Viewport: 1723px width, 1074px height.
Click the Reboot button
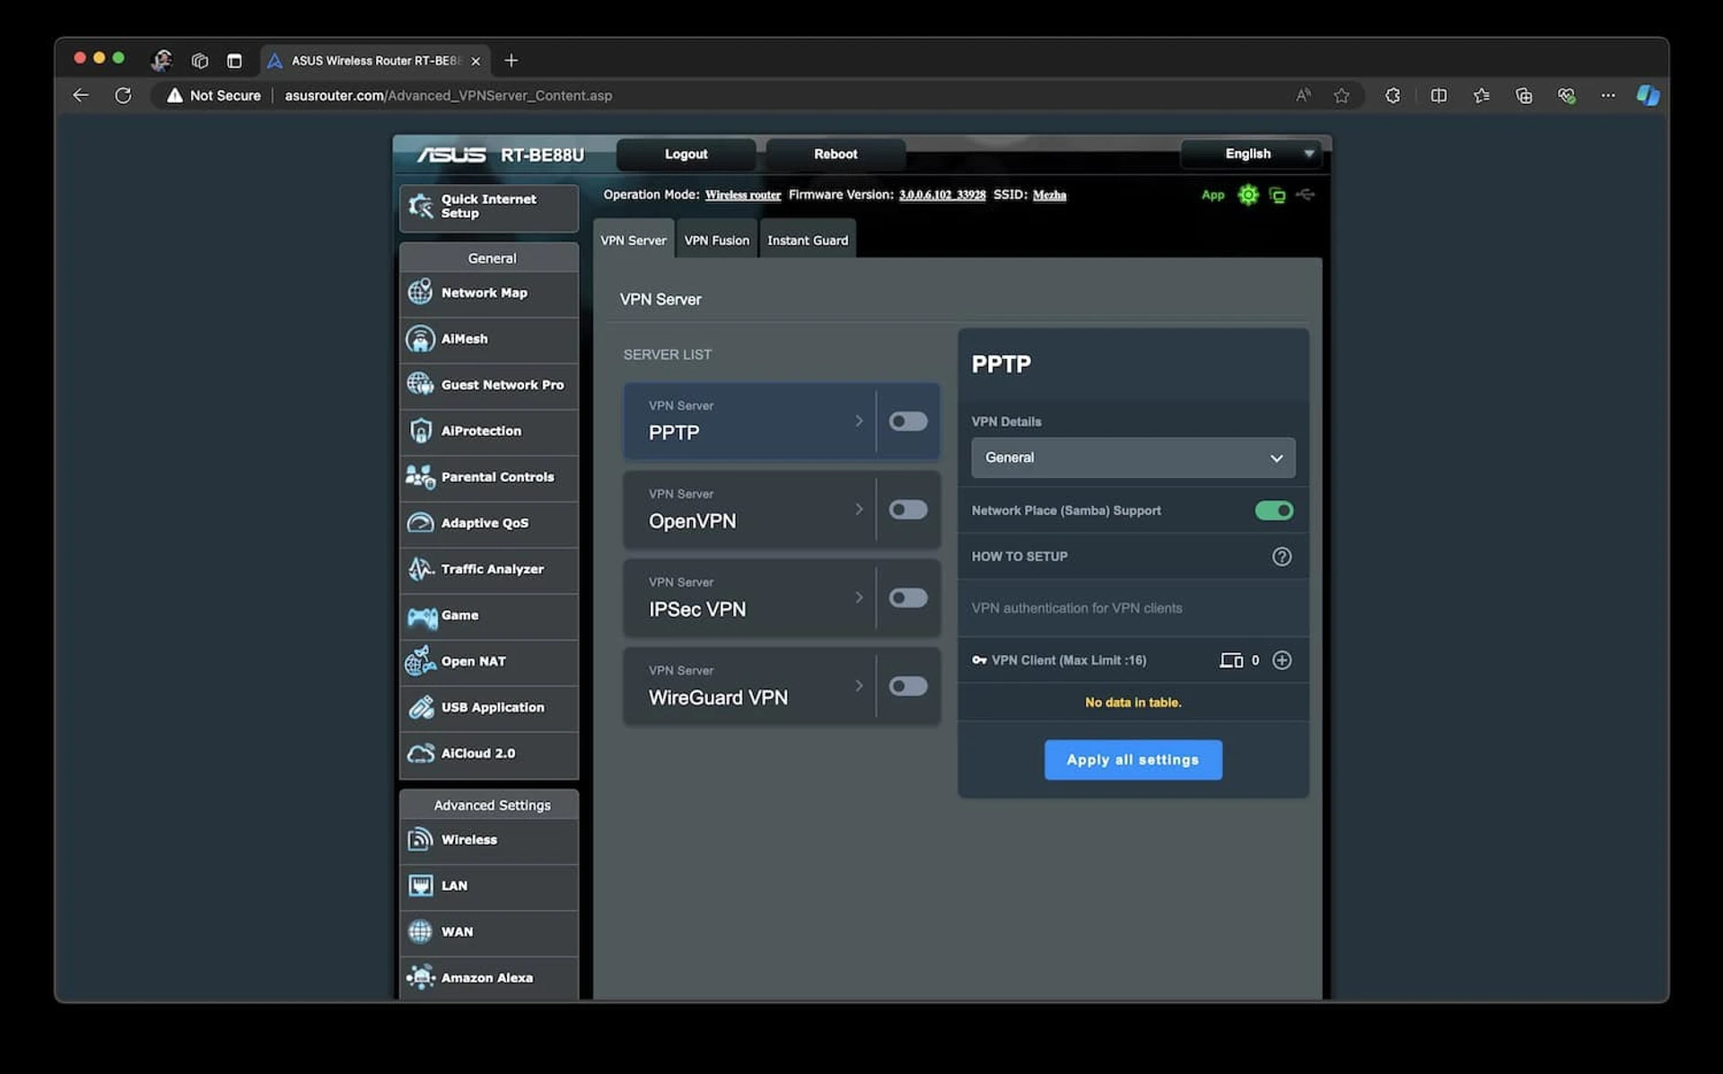tap(835, 154)
